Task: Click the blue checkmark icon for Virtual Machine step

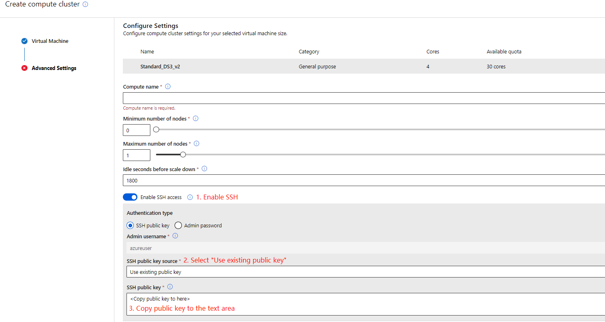Action: (24, 41)
